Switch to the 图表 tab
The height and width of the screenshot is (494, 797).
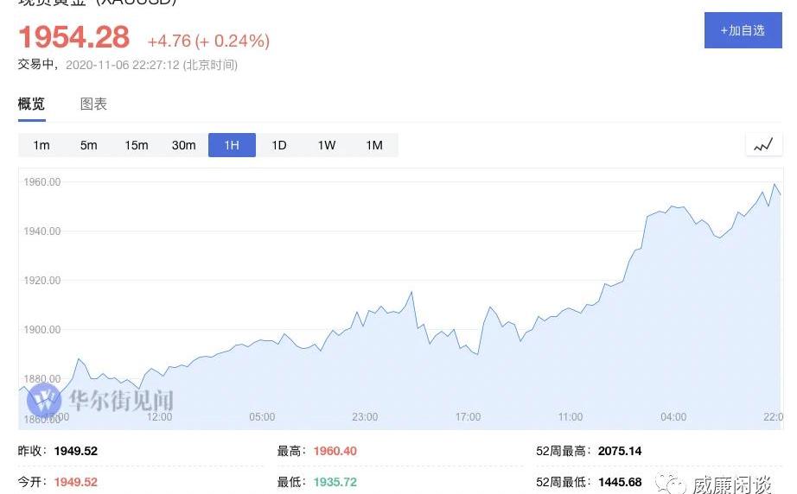click(93, 104)
